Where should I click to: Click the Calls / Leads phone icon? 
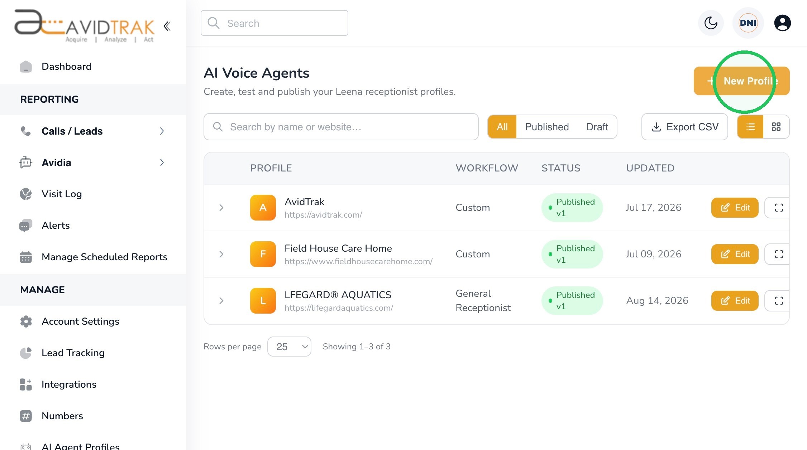point(26,131)
